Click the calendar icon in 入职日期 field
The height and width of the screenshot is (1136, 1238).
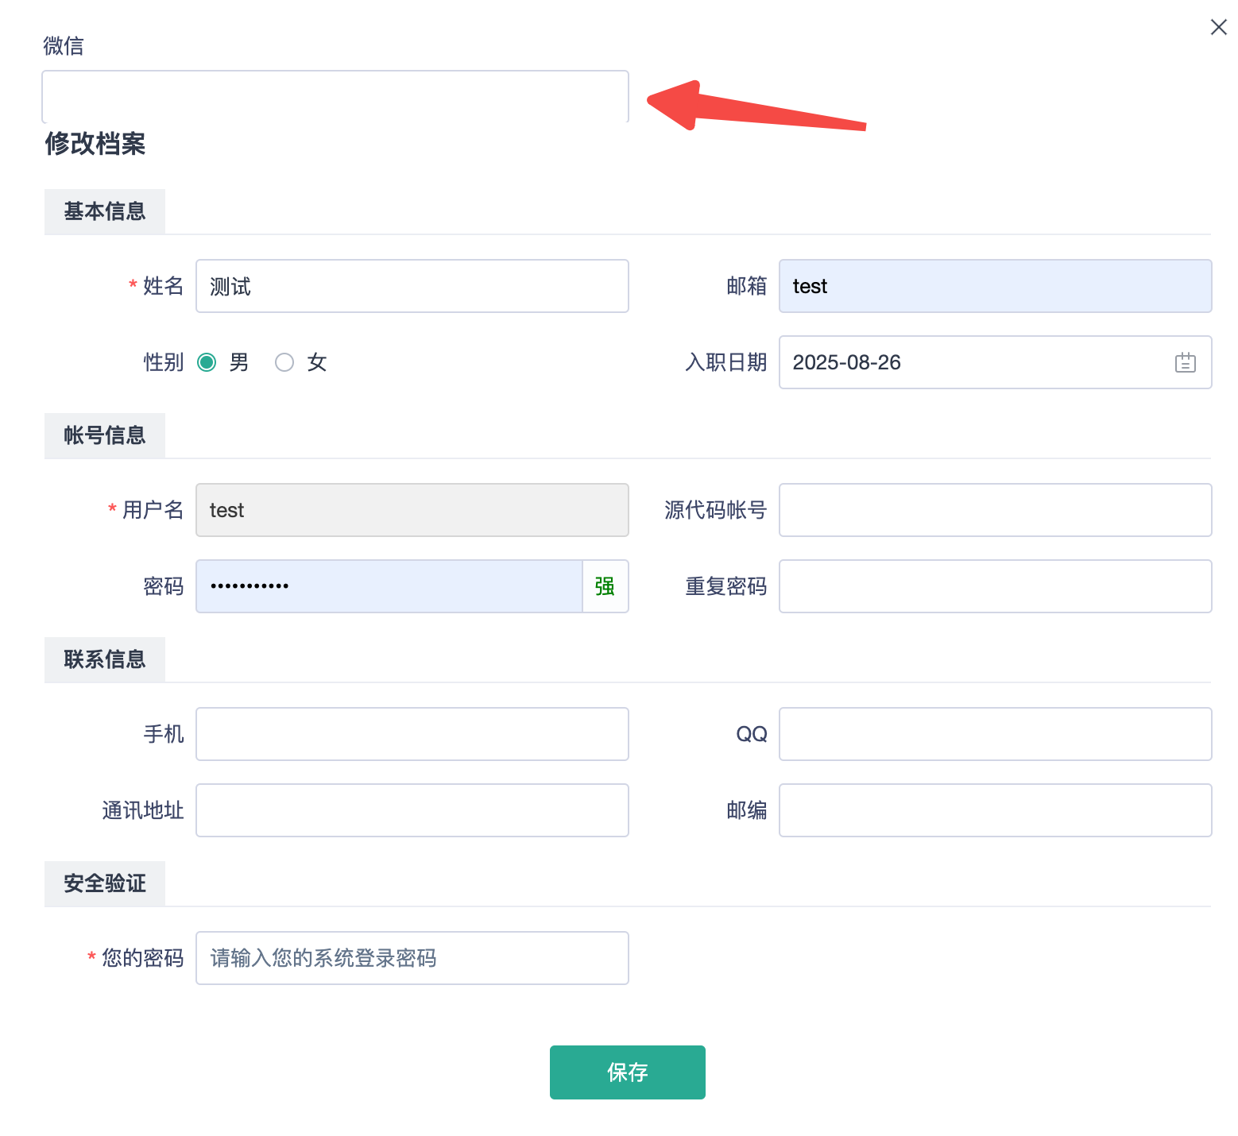1185,363
